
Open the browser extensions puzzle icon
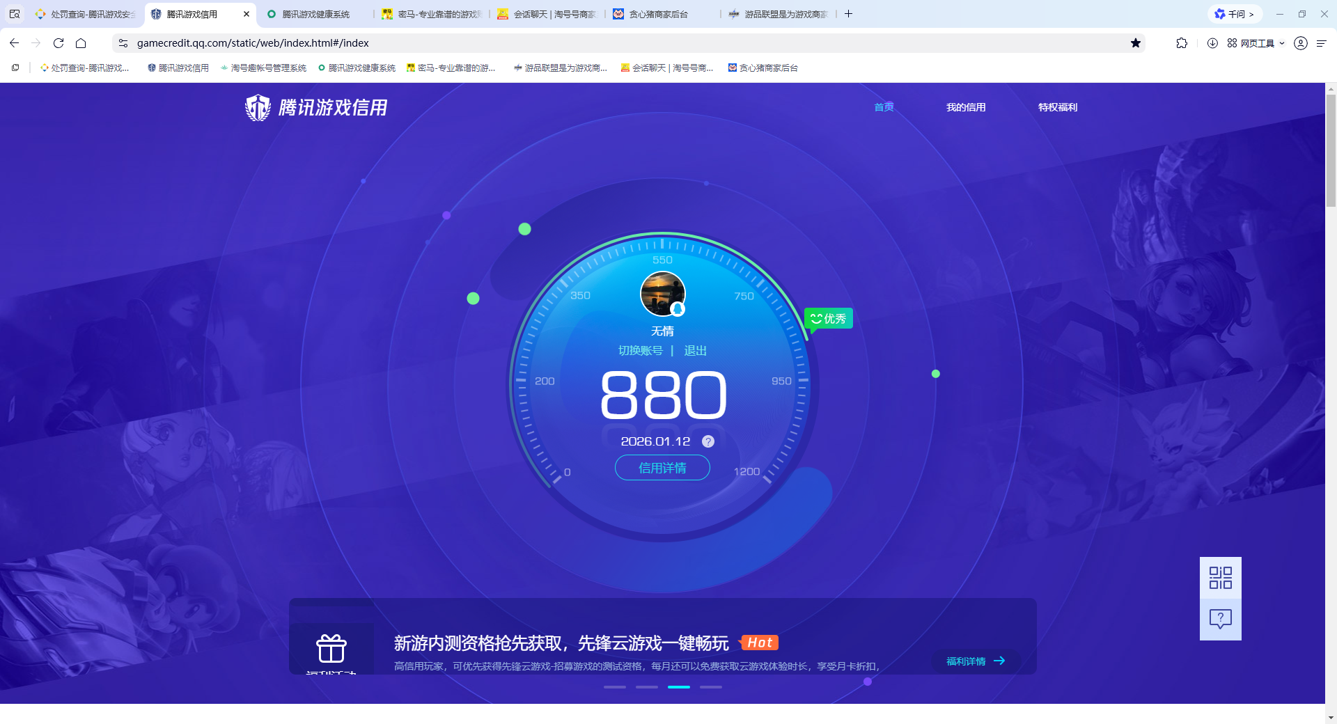coord(1182,43)
